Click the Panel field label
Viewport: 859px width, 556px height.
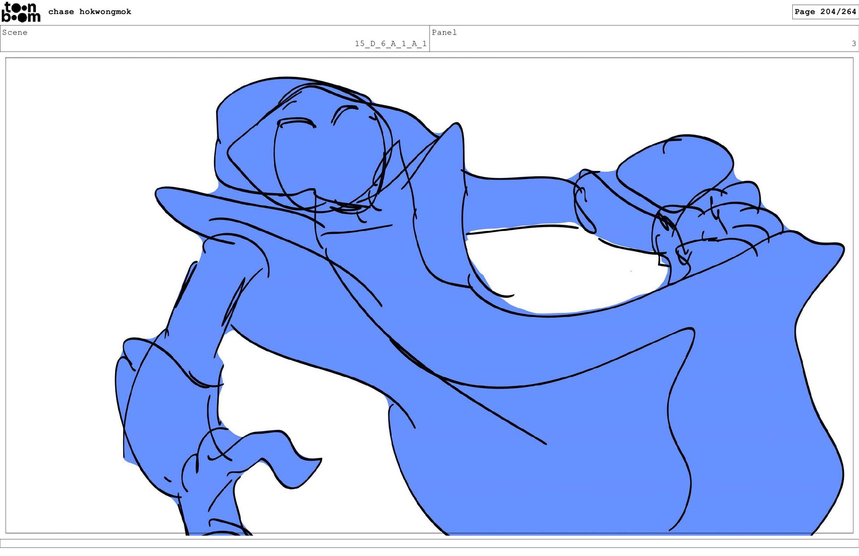[x=444, y=32]
